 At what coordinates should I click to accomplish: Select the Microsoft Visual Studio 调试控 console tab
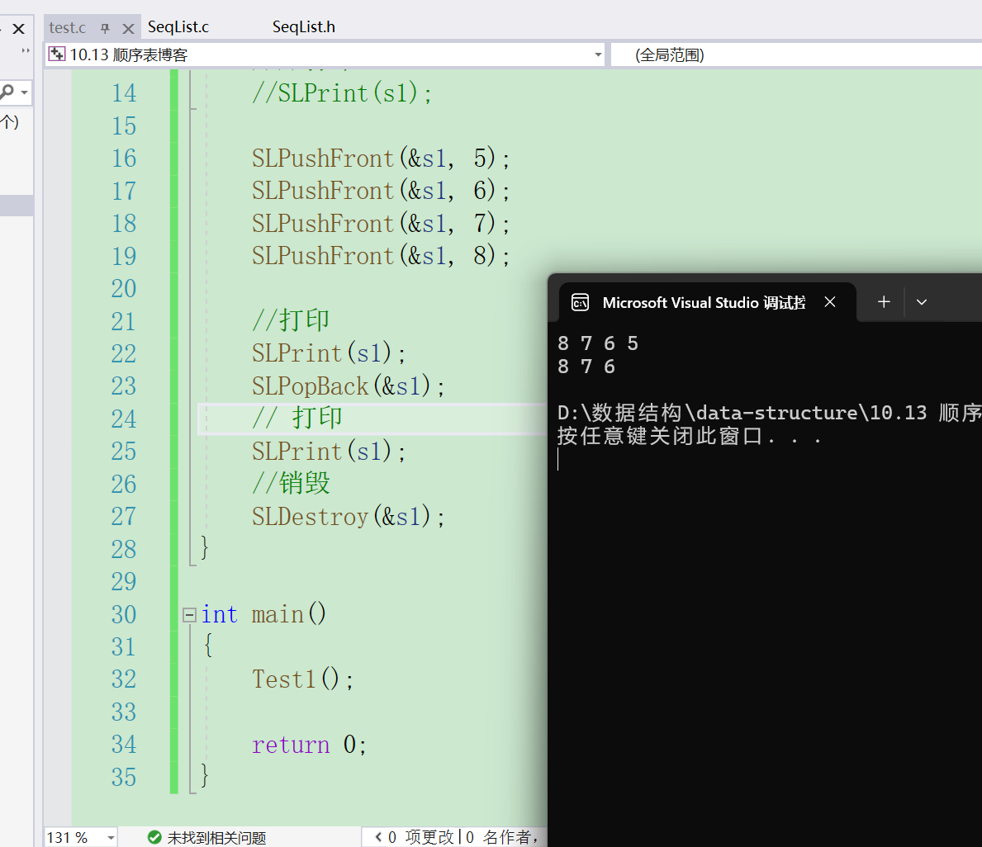coord(704,303)
